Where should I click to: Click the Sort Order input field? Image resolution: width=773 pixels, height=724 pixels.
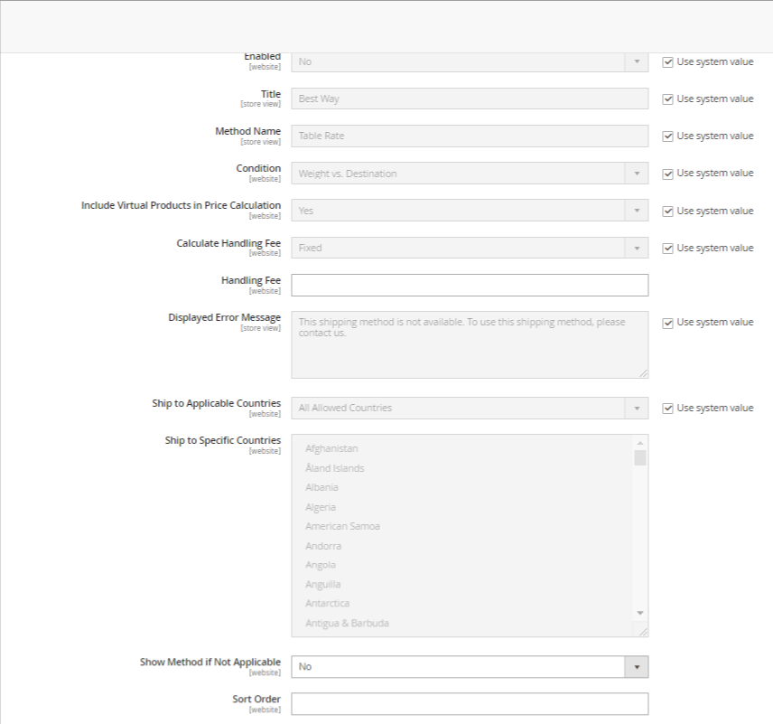pyautogui.click(x=469, y=704)
